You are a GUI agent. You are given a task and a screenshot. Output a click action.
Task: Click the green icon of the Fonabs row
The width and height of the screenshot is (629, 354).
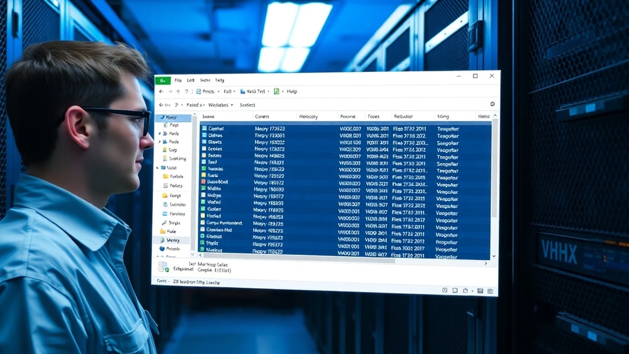(x=204, y=168)
